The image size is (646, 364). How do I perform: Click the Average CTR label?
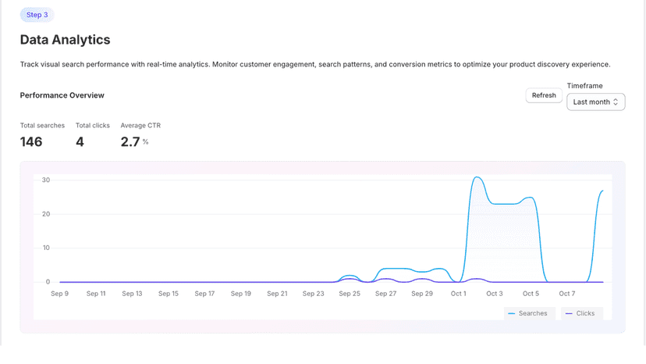(x=140, y=126)
